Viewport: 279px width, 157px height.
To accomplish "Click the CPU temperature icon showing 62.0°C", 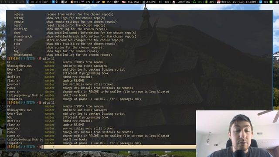I will point(144,2).
